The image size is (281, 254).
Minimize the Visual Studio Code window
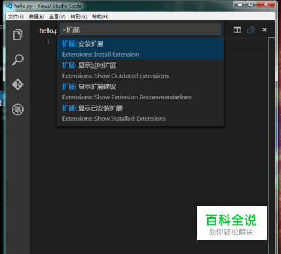[239, 4]
